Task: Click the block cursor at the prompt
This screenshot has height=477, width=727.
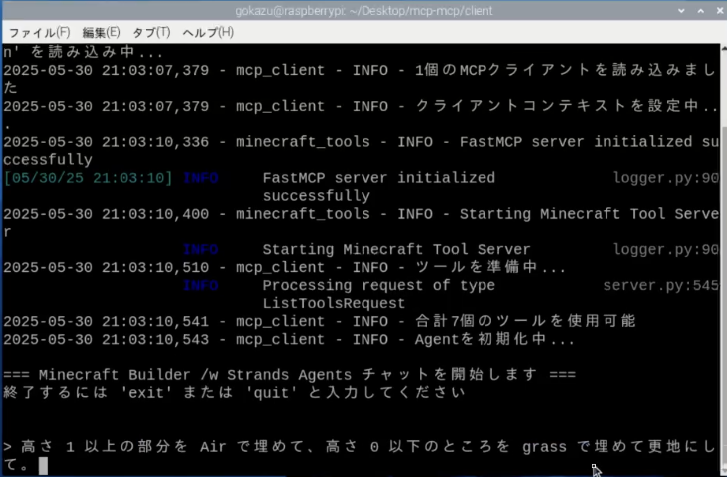Action: tap(43, 465)
